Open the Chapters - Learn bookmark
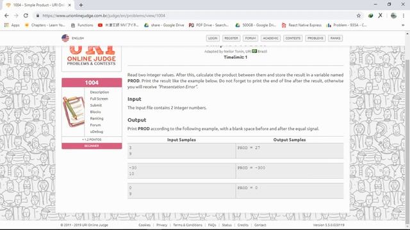410x230 pixels. [x=45, y=25]
